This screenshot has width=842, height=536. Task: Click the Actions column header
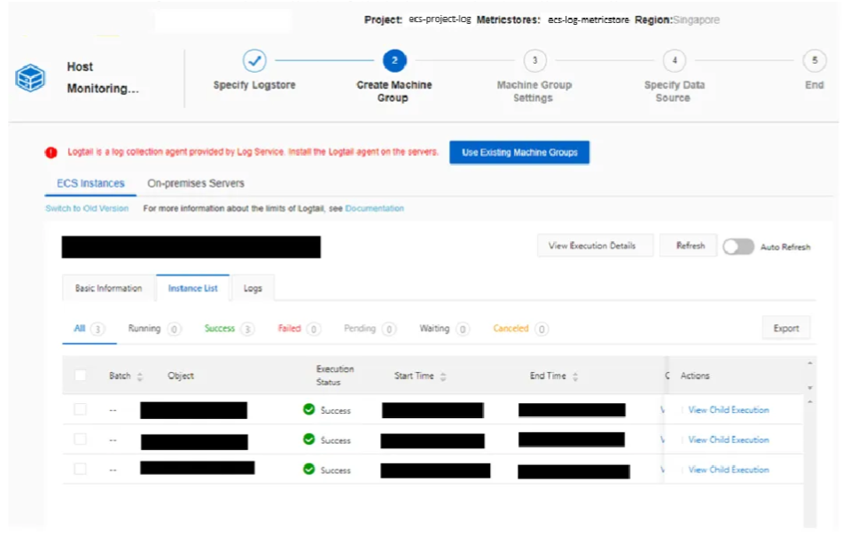[695, 376]
